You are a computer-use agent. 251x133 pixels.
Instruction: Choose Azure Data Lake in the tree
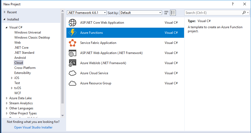point(20,98)
